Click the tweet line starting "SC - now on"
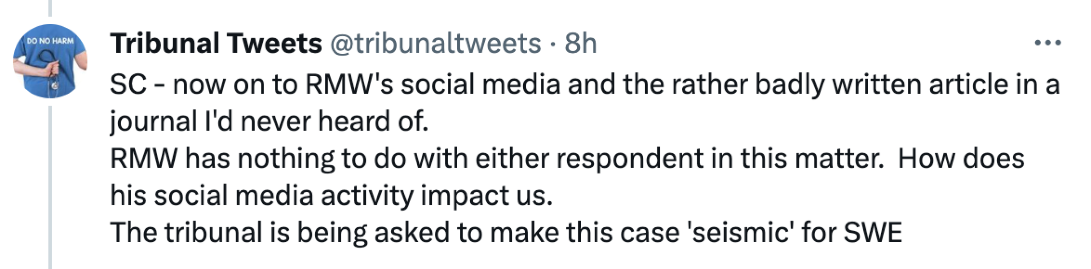 click(x=584, y=84)
